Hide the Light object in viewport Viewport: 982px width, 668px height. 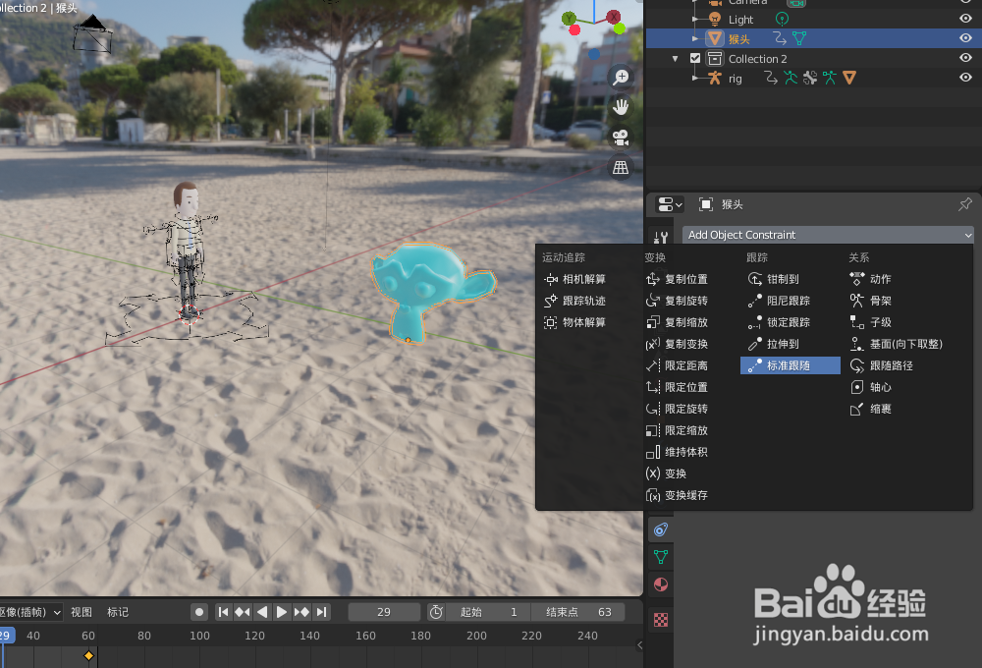point(965,19)
